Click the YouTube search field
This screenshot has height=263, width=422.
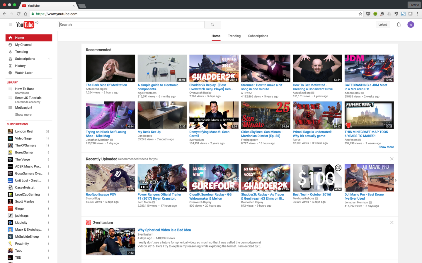pos(131,25)
